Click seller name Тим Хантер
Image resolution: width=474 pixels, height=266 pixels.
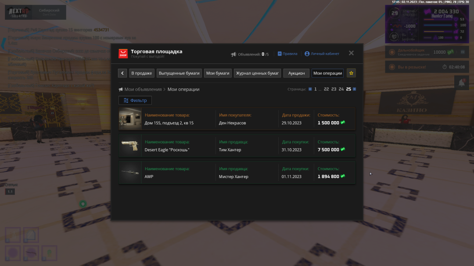point(230,150)
